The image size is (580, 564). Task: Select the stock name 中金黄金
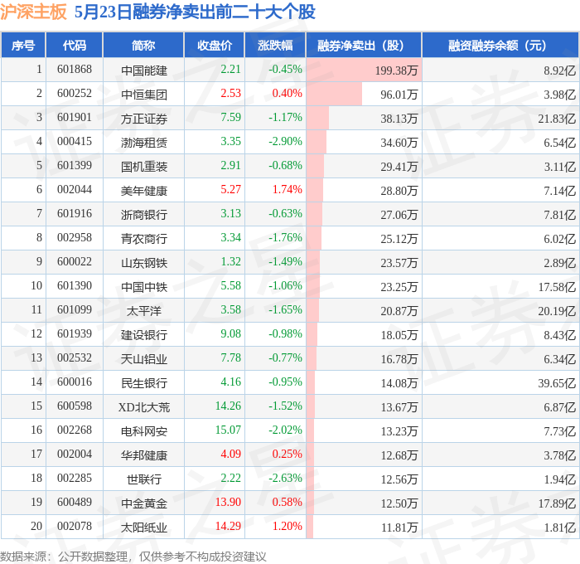tap(144, 503)
